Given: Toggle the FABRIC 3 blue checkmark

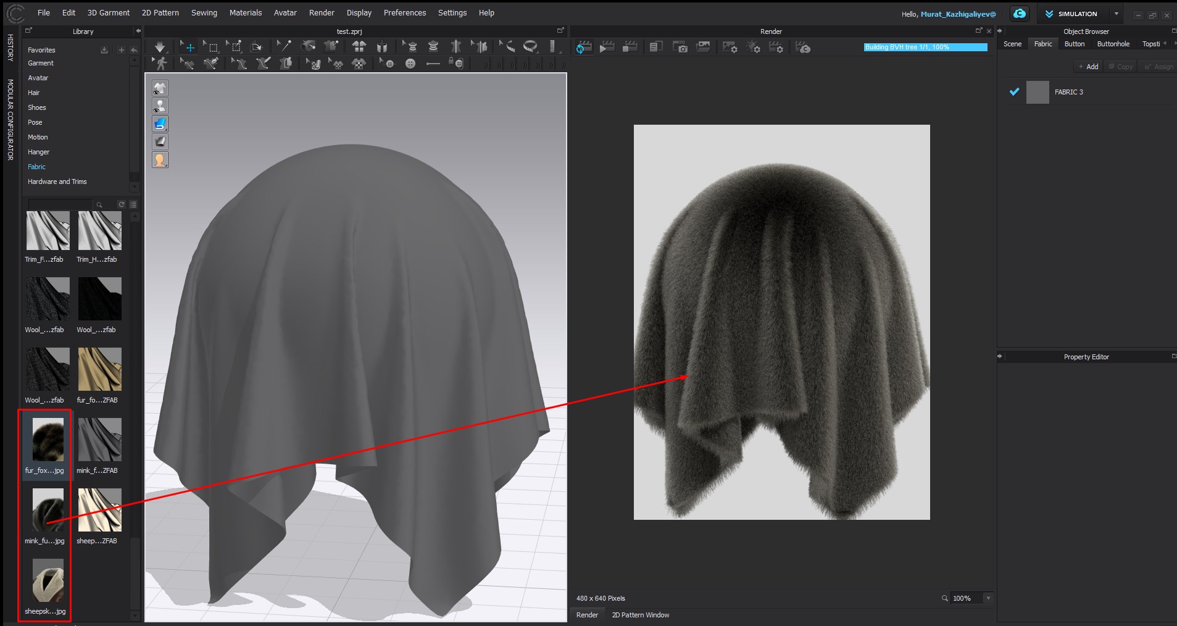Looking at the screenshot, I should coord(1014,92).
